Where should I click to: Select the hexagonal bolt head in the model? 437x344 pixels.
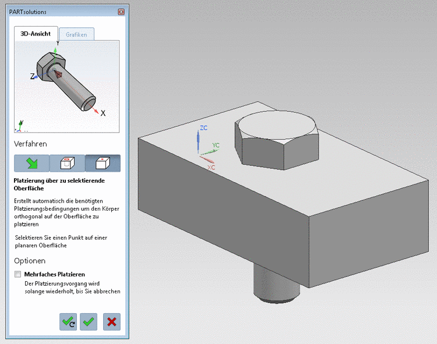pyautogui.click(x=277, y=140)
